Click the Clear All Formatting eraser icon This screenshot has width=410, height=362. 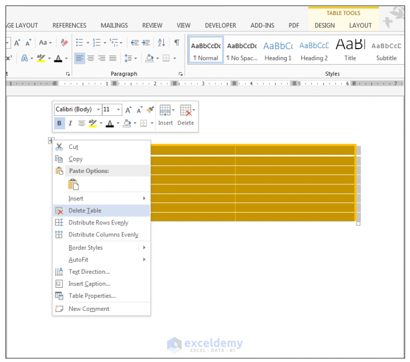point(64,42)
